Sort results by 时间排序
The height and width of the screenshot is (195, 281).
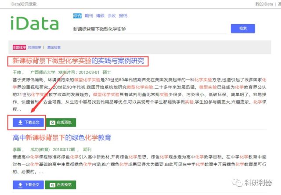(x=35, y=47)
